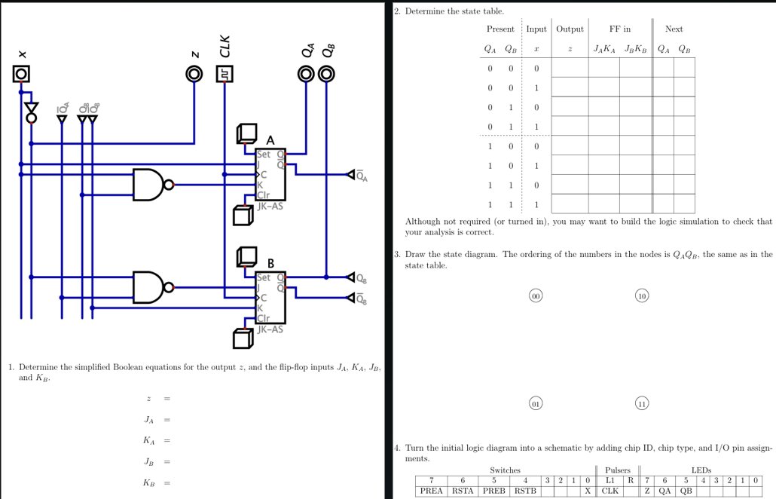Image resolution: width=776 pixels, height=499 pixels.
Task: Select the QA output probe
Action: pyautogui.click(x=305, y=73)
